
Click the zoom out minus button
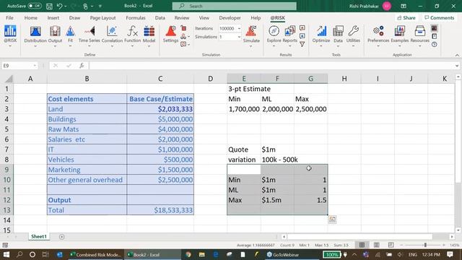[401, 245]
